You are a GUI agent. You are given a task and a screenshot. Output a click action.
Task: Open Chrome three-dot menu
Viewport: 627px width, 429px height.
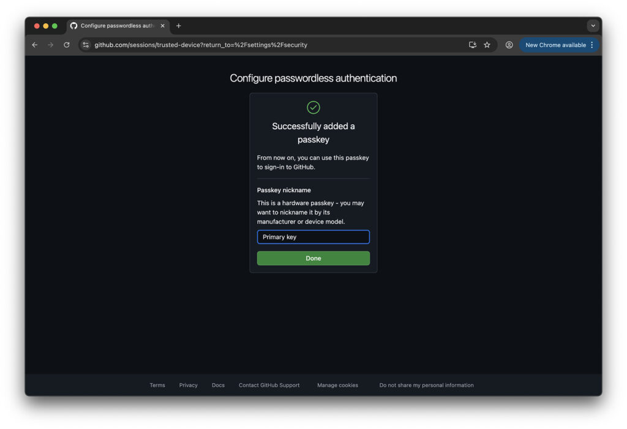pyautogui.click(x=592, y=45)
